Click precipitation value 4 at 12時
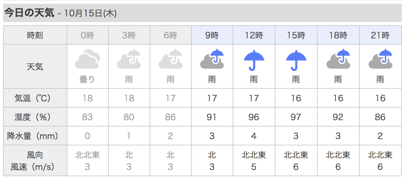Image resolution: width=405 pixels, height=180 pixels. click(x=254, y=136)
